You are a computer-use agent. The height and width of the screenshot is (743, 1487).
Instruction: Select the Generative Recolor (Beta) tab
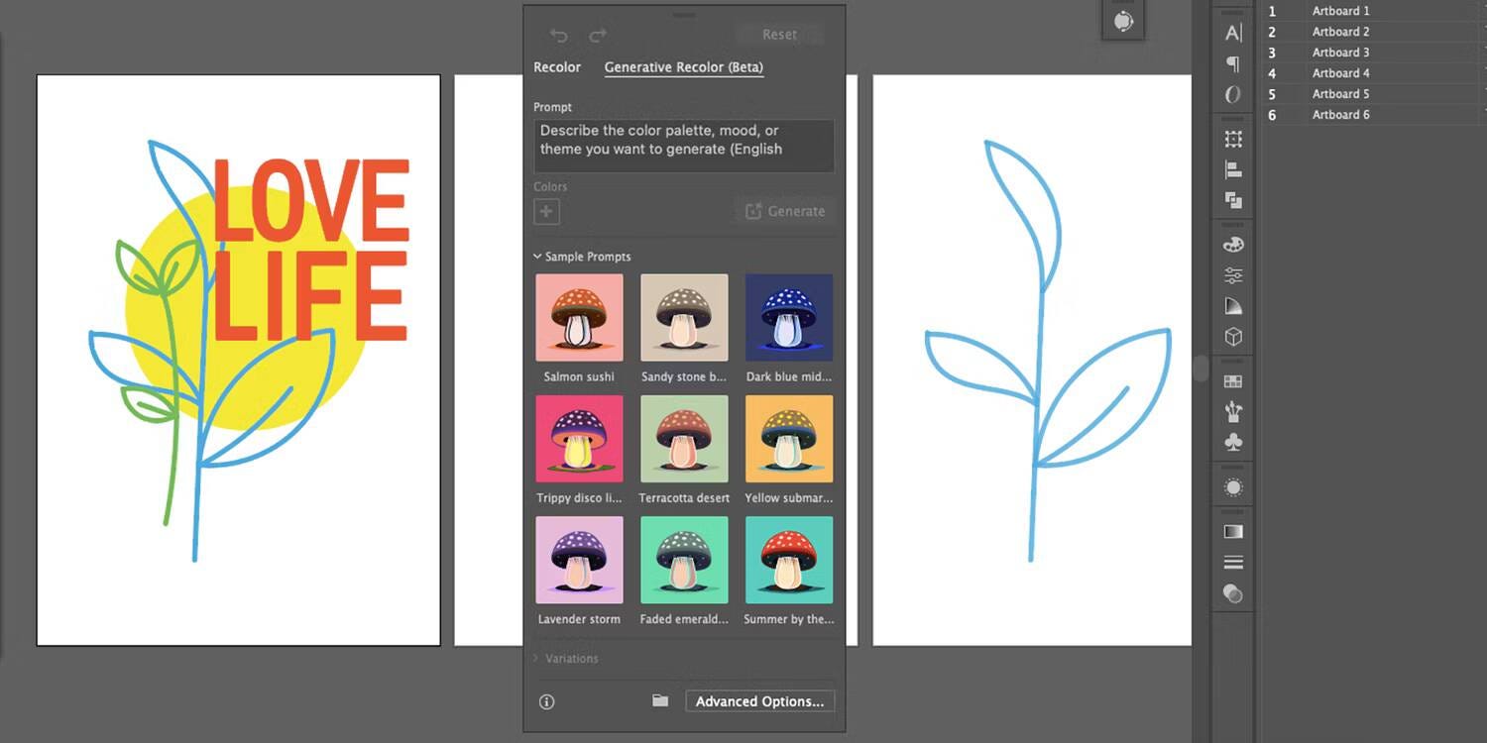(683, 67)
